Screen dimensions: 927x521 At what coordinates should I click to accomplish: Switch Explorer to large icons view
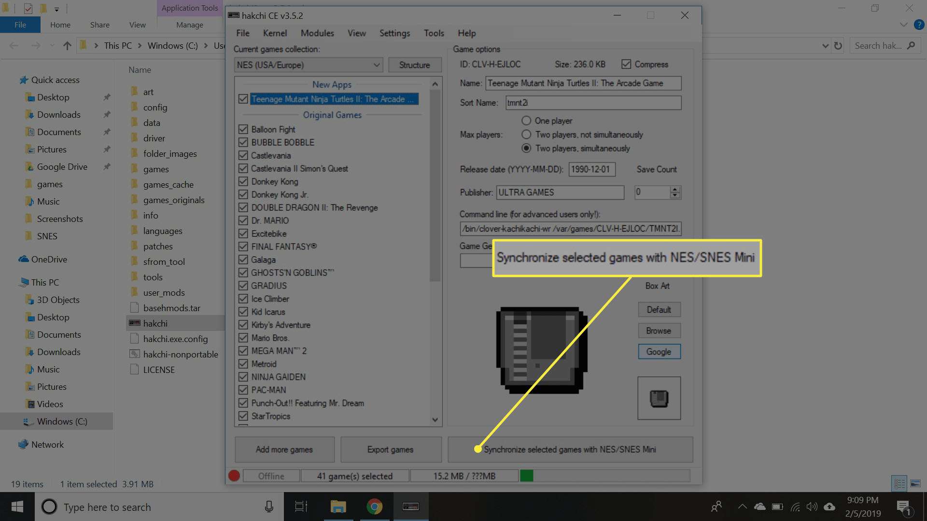pos(915,483)
